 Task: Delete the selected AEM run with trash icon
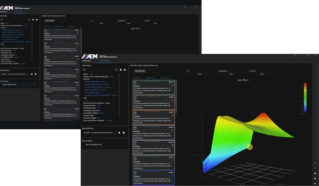(x=121, y=70)
